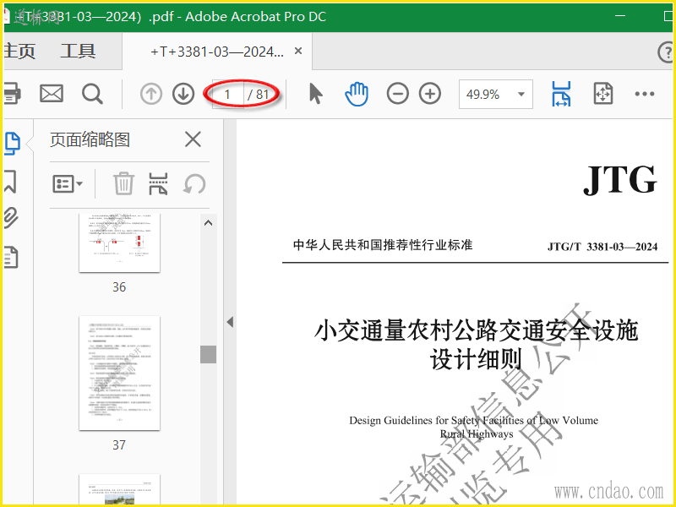Rotate pages icon in thumbnails panel
This screenshot has width=676, height=507.
(194, 184)
